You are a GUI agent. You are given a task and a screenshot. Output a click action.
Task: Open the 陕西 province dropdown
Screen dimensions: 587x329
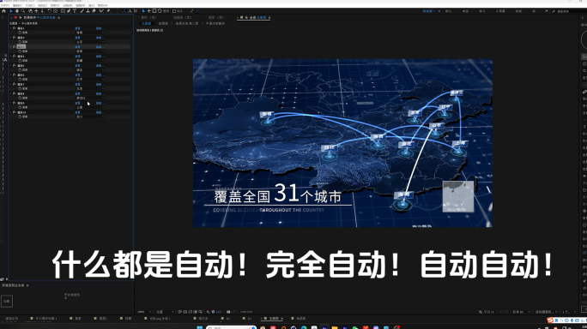90,51
